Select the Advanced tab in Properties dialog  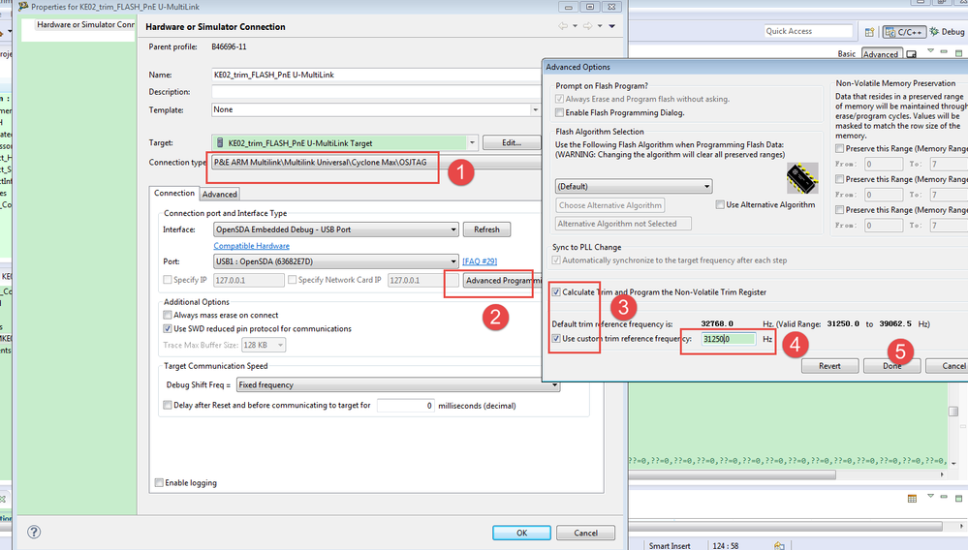coord(219,195)
